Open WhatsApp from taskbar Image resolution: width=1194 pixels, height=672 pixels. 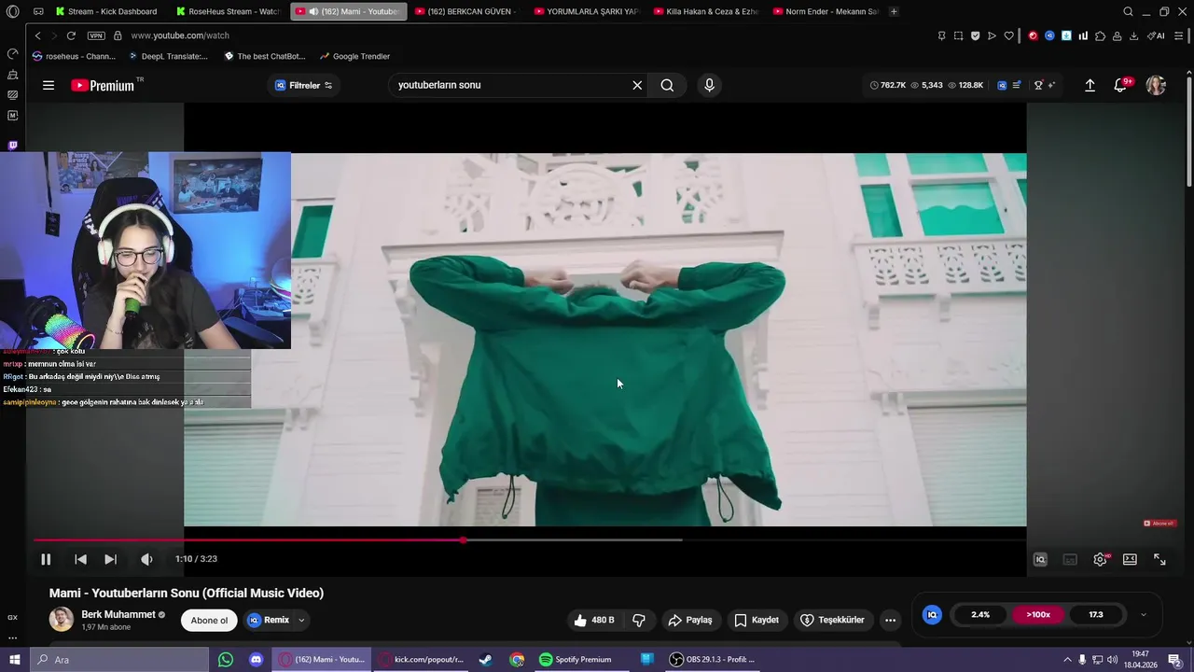tap(226, 659)
